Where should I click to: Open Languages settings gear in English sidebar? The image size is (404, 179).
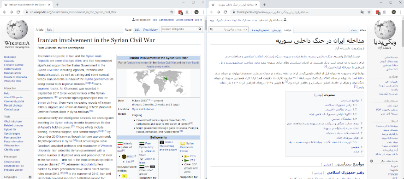[x=30, y=177]
